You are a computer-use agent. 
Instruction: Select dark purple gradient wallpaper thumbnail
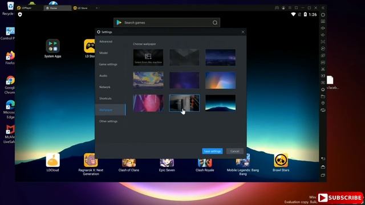click(x=184, y=80)
